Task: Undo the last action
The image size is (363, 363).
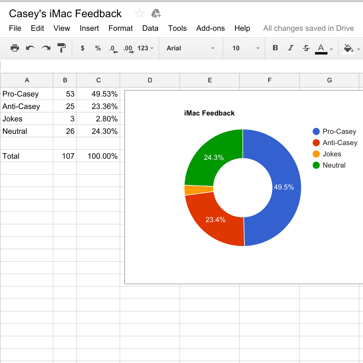Action: 30,48
